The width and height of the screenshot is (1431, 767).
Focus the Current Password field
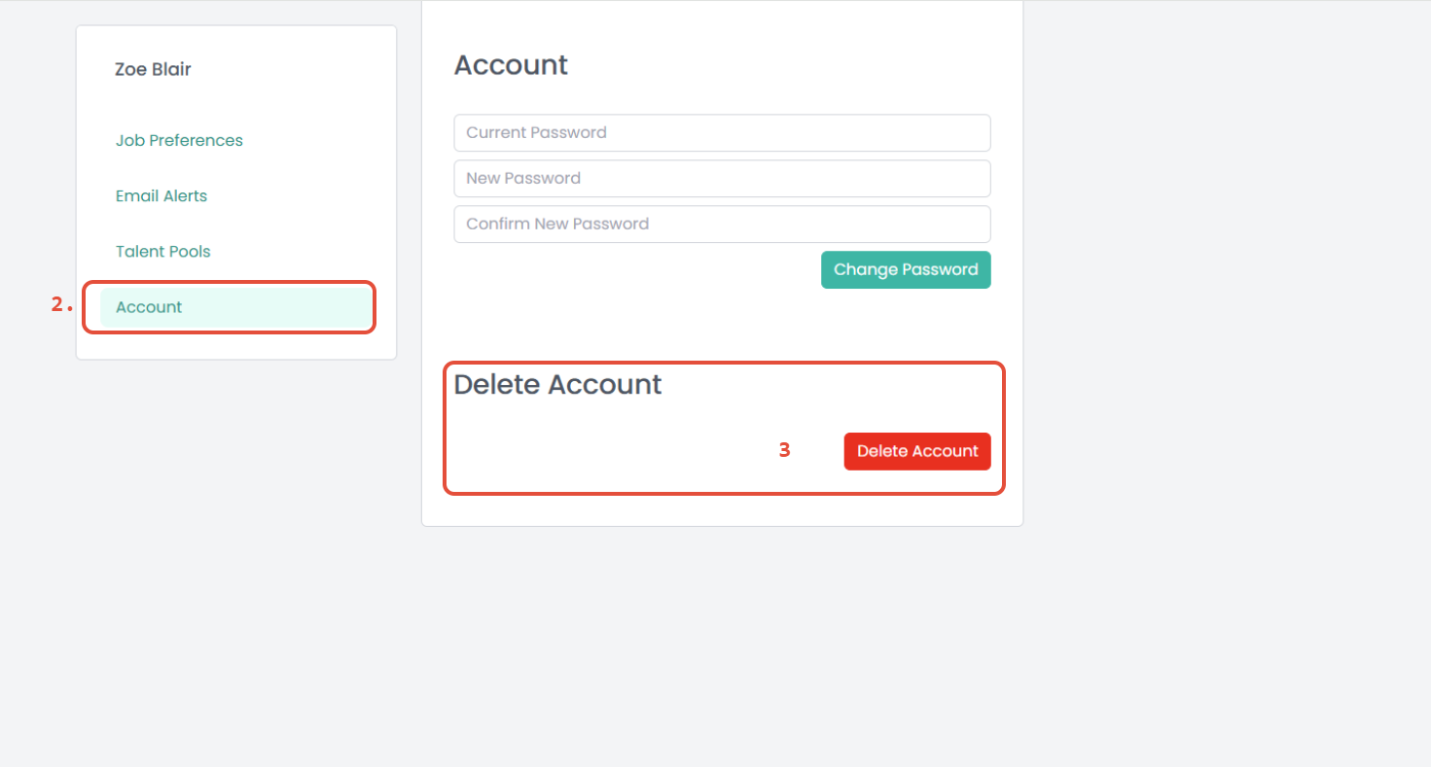[722, 133]
